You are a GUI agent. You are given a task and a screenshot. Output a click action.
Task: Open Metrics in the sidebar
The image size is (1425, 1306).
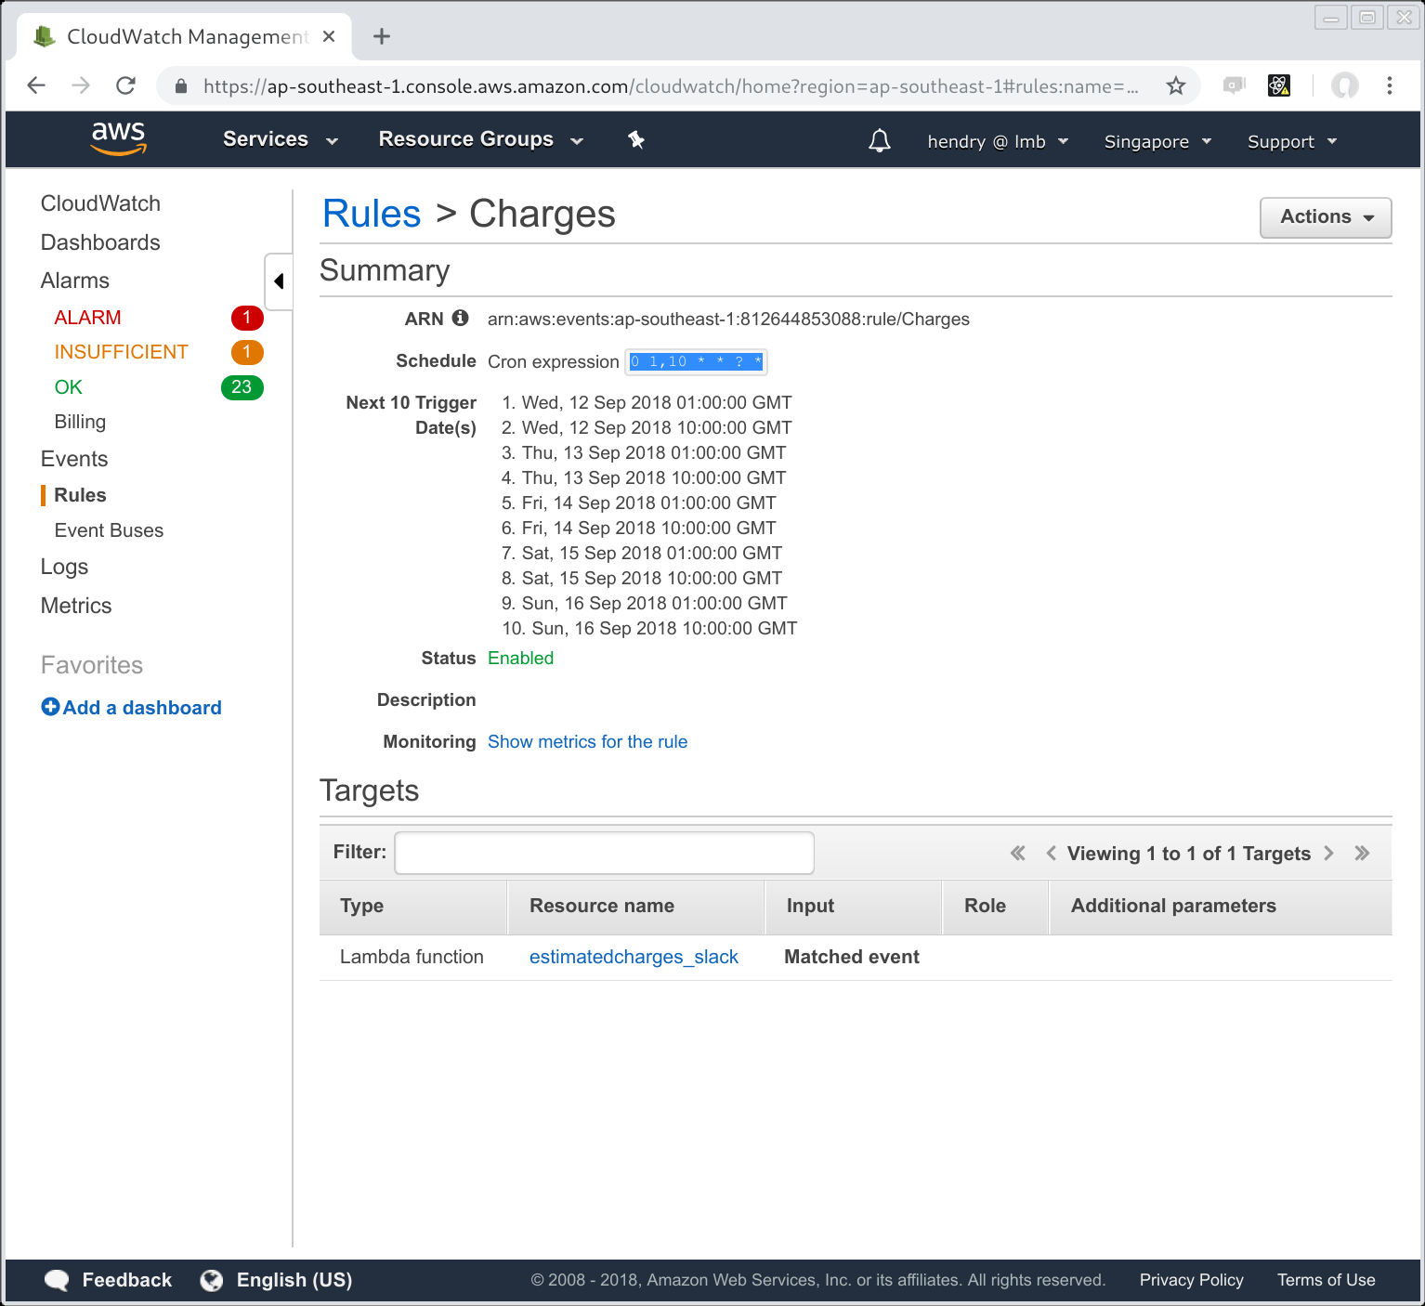76,606
